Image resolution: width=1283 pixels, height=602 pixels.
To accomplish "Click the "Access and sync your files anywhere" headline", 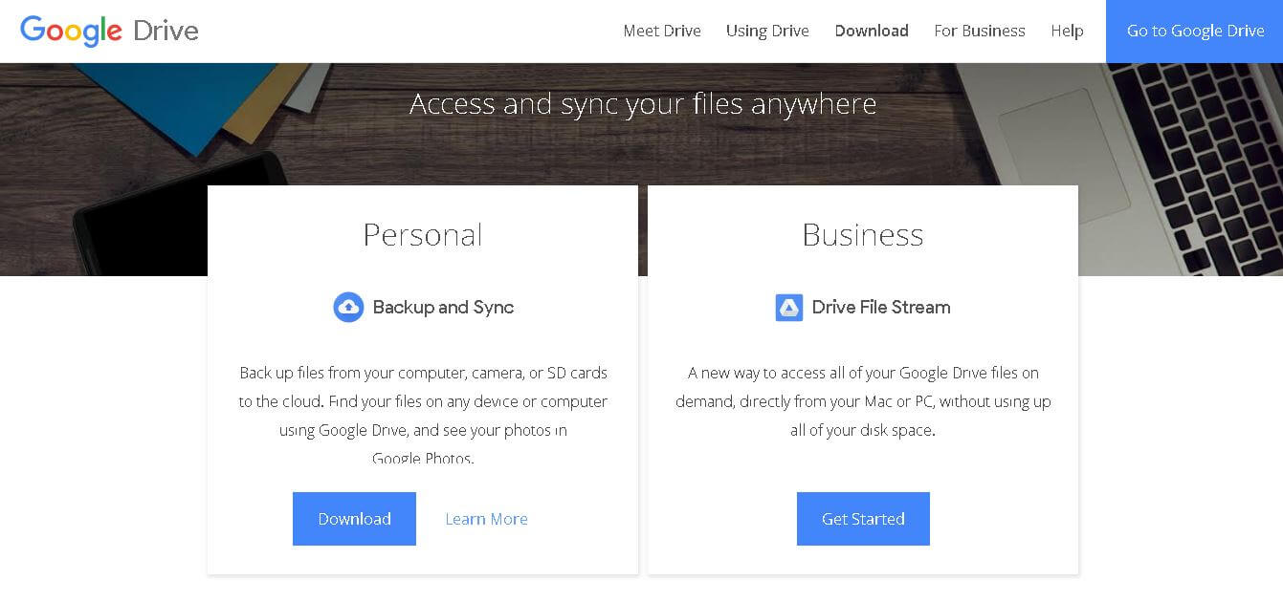I will coord(643,103).
